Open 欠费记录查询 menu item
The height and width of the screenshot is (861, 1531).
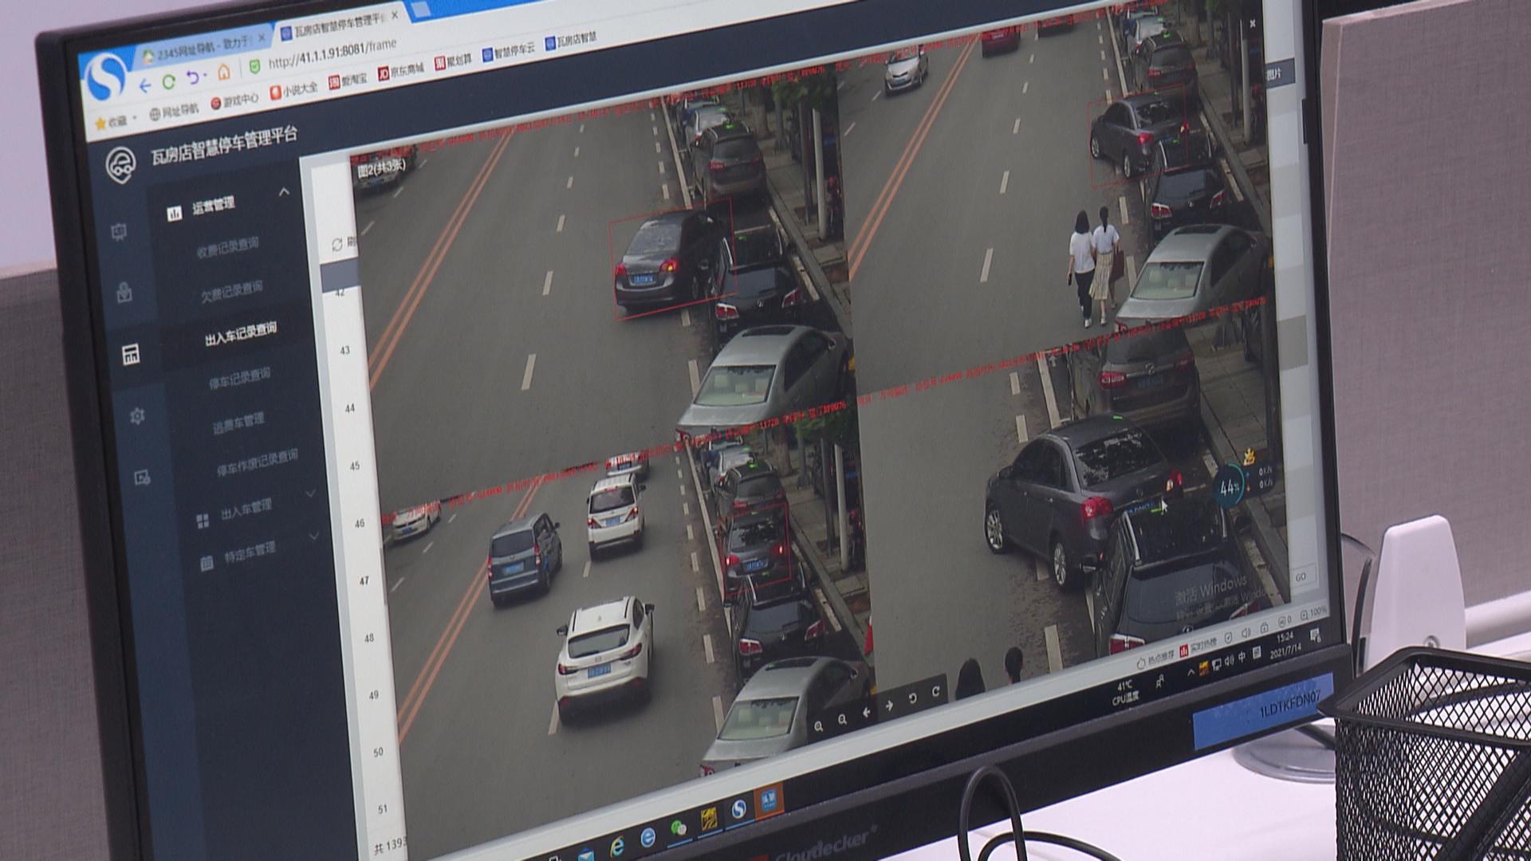(x=232, y=291)
